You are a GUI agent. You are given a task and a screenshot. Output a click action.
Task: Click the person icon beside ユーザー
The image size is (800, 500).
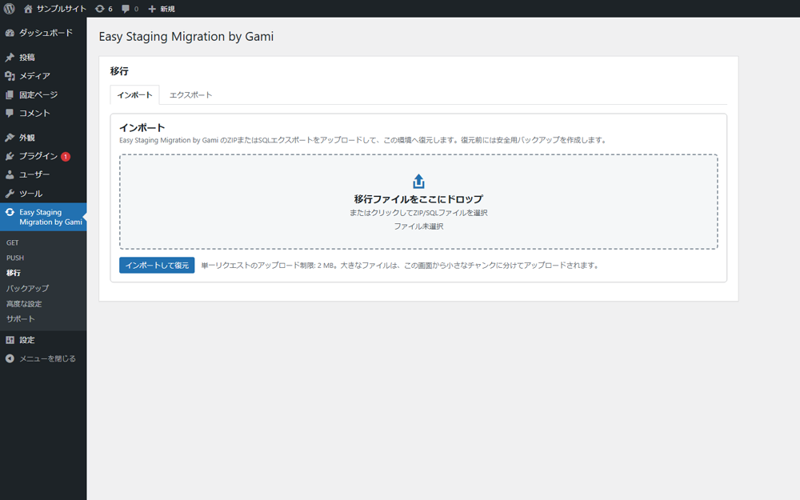coord(10,174)
